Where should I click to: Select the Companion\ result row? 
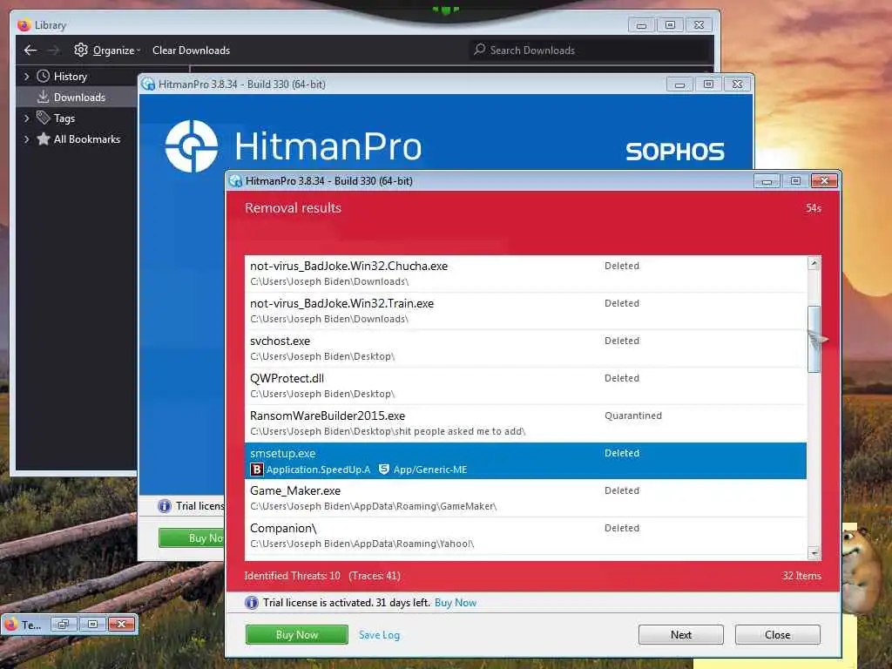[525, 536]
